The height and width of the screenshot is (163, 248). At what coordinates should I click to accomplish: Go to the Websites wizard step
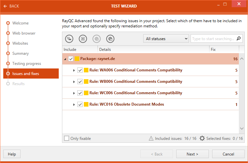click(x=20, y=43)
